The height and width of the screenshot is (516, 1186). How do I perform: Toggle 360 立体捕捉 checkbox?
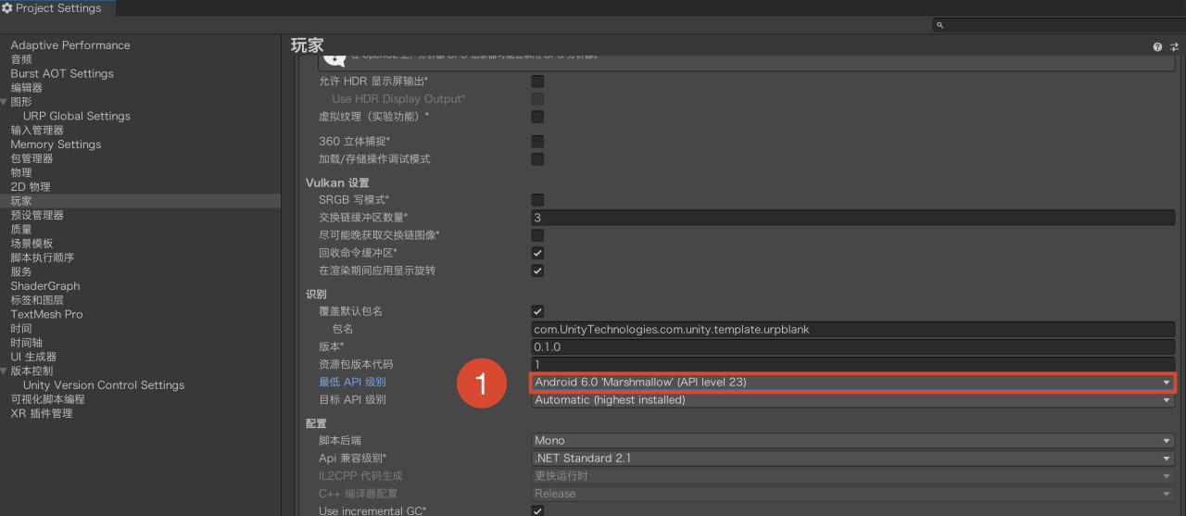point(537,142)
